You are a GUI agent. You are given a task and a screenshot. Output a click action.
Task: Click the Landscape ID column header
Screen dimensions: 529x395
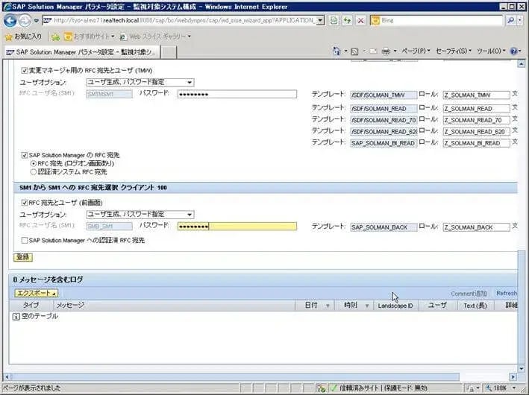pos(395,306)
